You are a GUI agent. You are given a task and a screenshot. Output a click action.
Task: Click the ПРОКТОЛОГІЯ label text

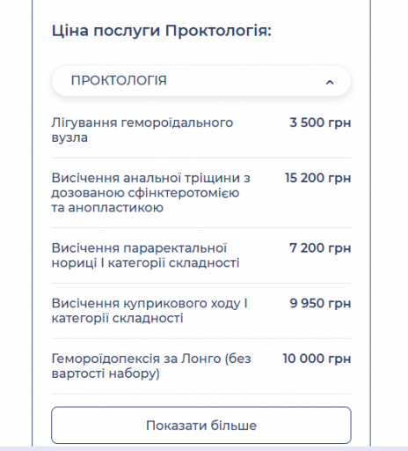pyautogui.click(x=119, y=80)
